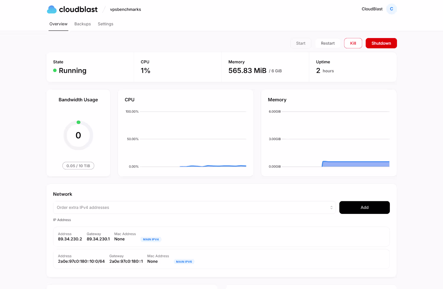Click Mac Address None in IPv4 row

pyautogui.click(x=119, y=239)
